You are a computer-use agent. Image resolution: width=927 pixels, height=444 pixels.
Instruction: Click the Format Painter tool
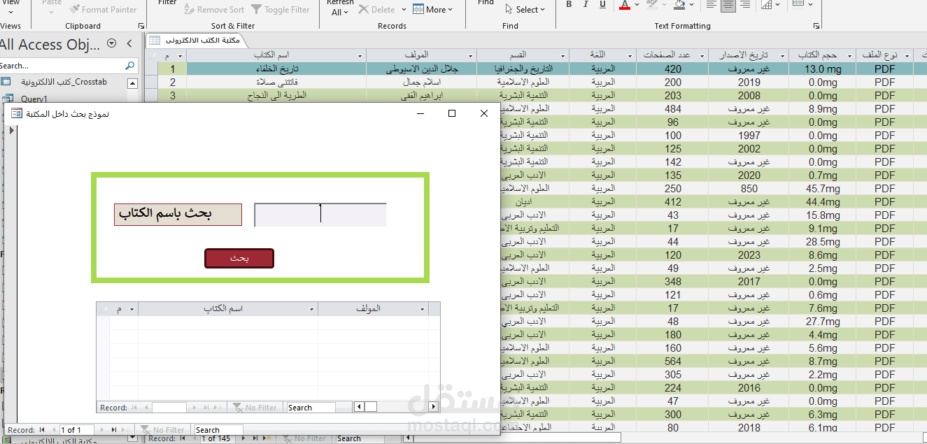click(x=104, y=10)
